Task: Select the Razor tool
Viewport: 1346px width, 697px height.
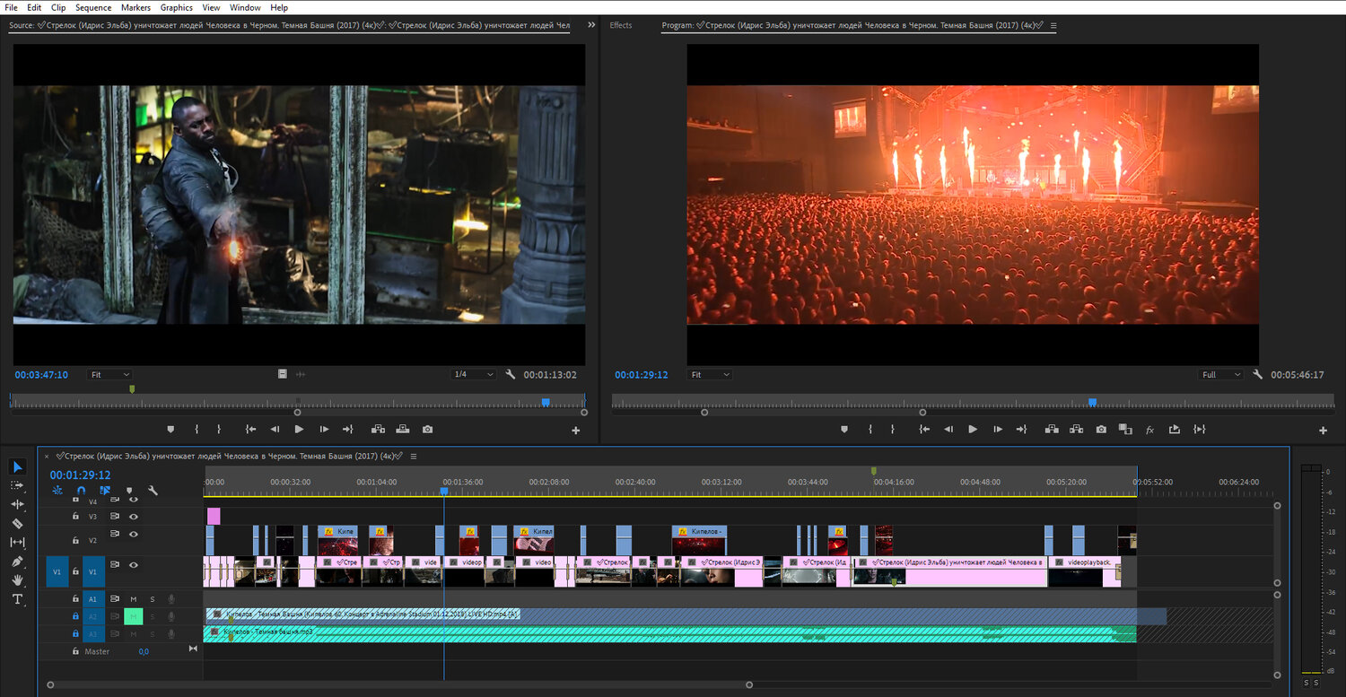Action: coord(17,523)
